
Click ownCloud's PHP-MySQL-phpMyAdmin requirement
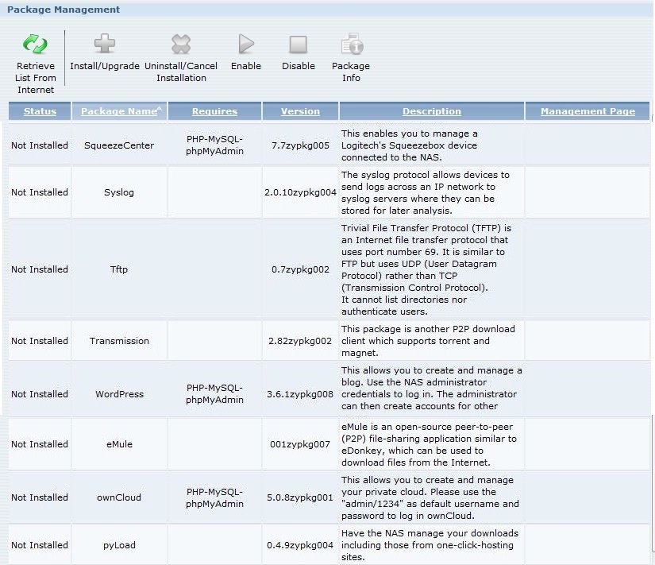[x=214, y=497]
